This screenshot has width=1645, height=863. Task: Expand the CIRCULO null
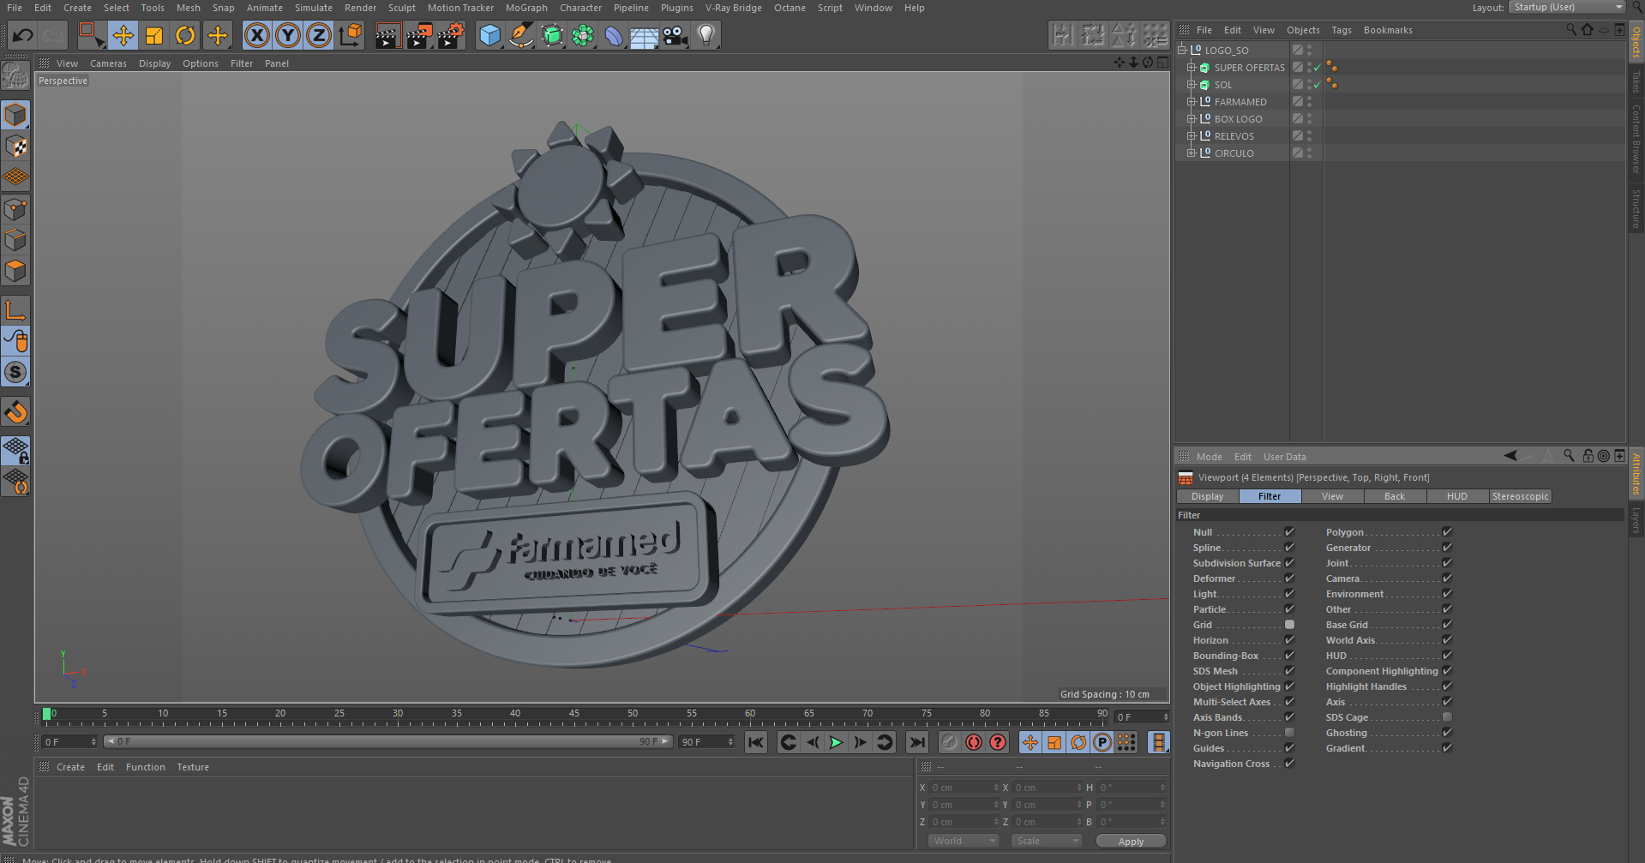[1191, 153]
